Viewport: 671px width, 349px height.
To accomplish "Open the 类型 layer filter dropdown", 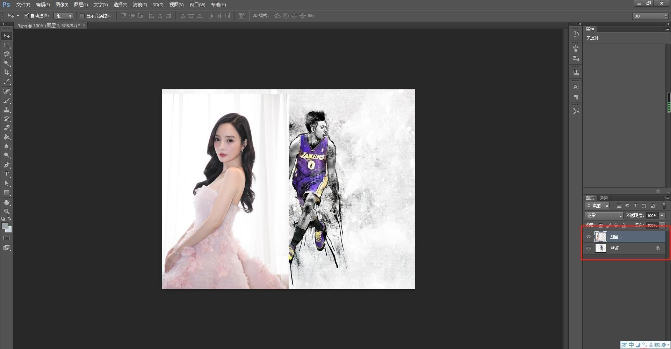I will [x=597, y=206].
